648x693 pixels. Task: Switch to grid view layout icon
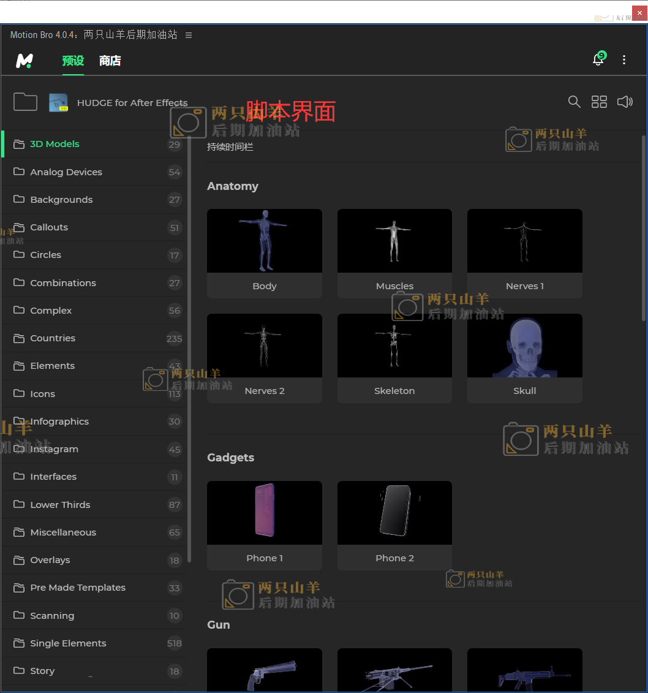599,102
